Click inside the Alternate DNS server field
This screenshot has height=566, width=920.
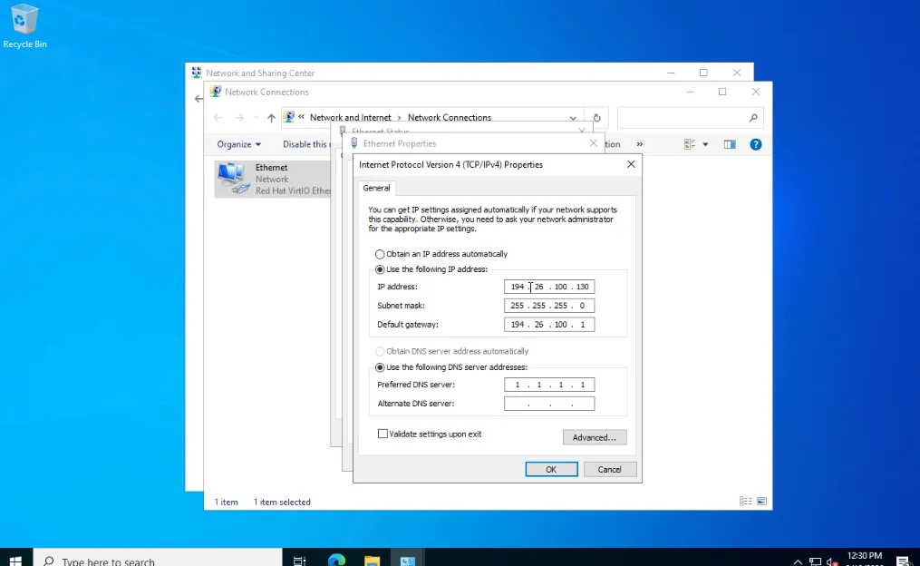pos(548,403)
